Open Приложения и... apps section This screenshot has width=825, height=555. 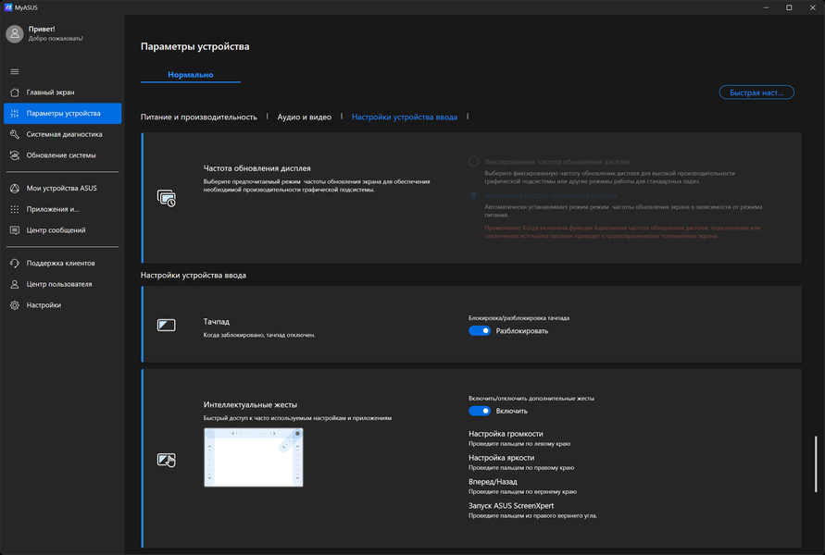(53, 209)
